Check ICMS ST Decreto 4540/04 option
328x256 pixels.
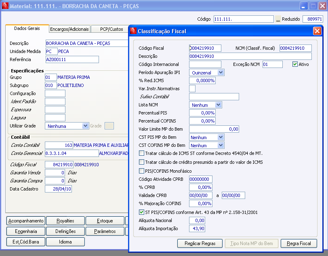click(141, 153)
